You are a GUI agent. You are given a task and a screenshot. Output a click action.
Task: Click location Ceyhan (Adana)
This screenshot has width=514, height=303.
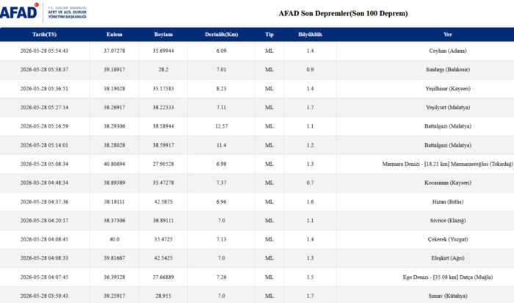[x=448, y=51]
